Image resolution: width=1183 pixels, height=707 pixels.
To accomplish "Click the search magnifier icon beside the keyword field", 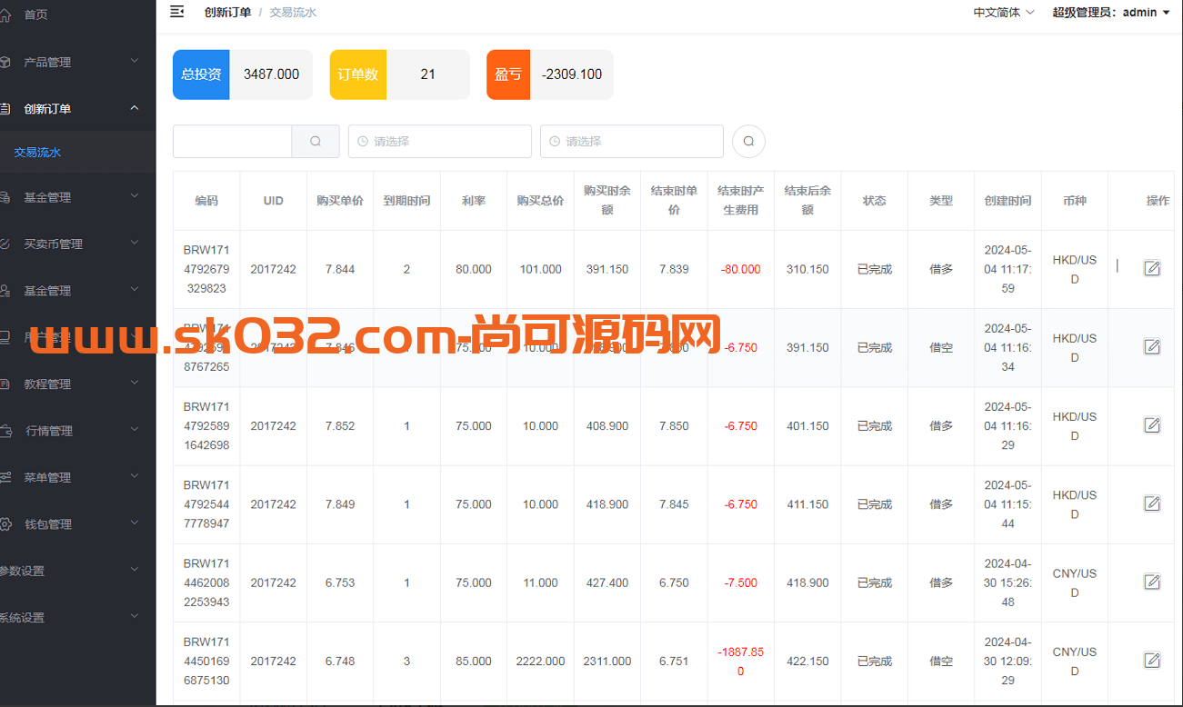I will click(x=316, y=141).
